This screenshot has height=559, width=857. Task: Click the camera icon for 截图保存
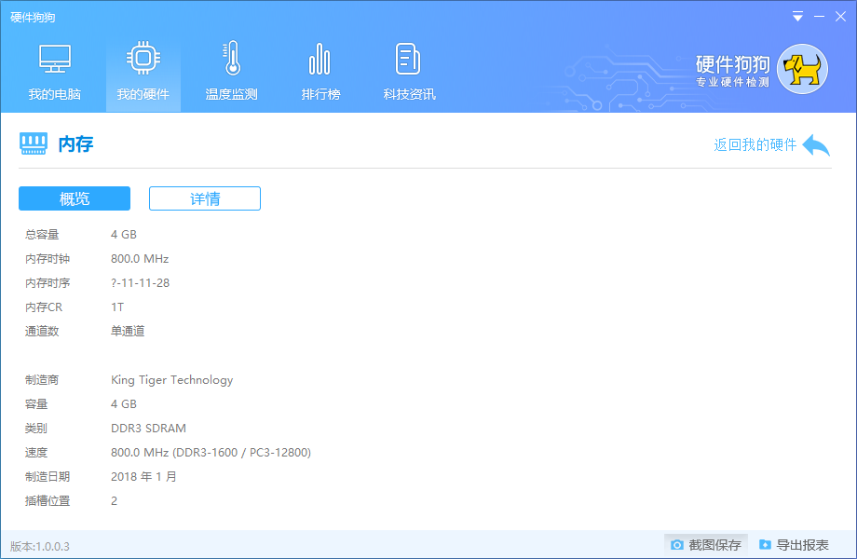[x=677, y=545]
